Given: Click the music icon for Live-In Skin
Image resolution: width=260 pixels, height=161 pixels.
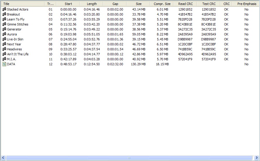Looking at the screenshot, I should [x=4, y=39].
